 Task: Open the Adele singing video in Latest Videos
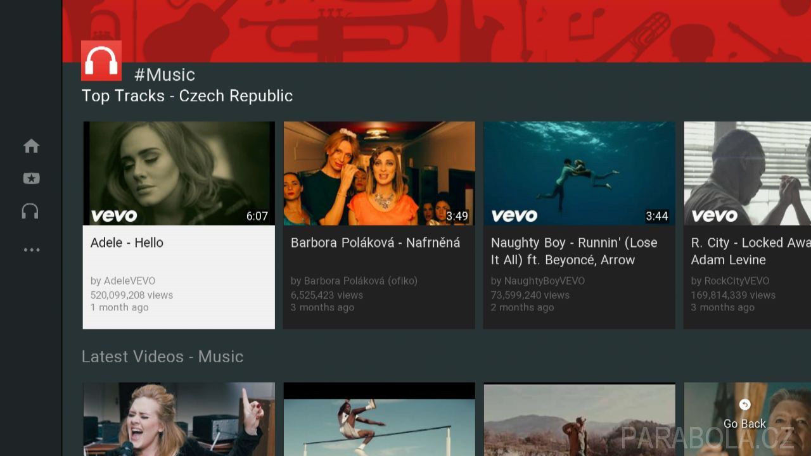coord(179,419)
